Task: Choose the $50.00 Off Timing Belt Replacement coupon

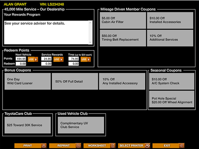Action: point(123,38)
